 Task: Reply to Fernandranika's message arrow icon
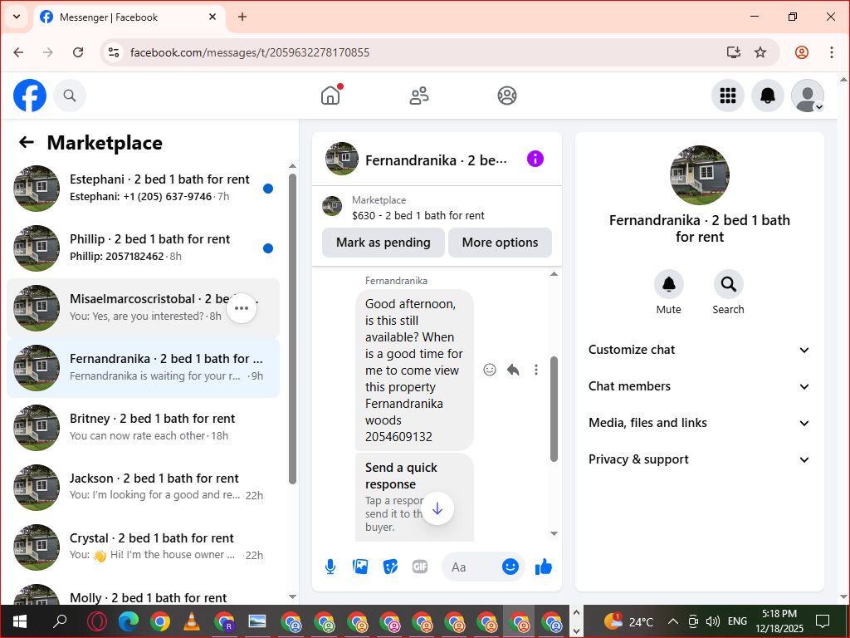click(x=513, y=370)
